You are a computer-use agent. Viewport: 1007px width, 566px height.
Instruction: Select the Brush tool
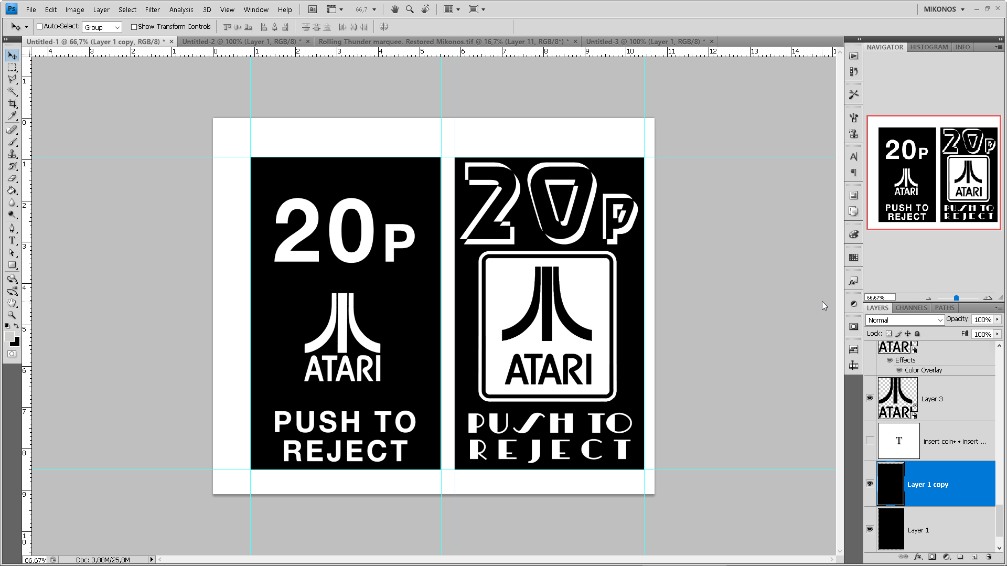[12, 142]
